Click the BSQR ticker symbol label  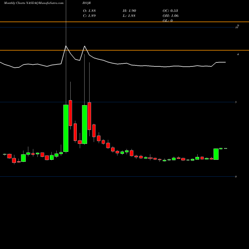pyautogui.click(x=87, y=3)
